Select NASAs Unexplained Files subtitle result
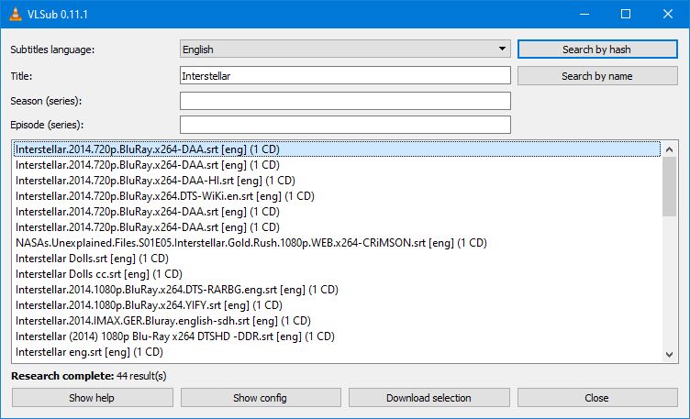Screen dimensions: 690x419 pos(250,243)
